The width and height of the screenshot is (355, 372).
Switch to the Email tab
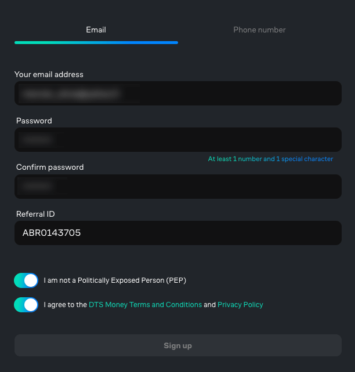(96, 30)
